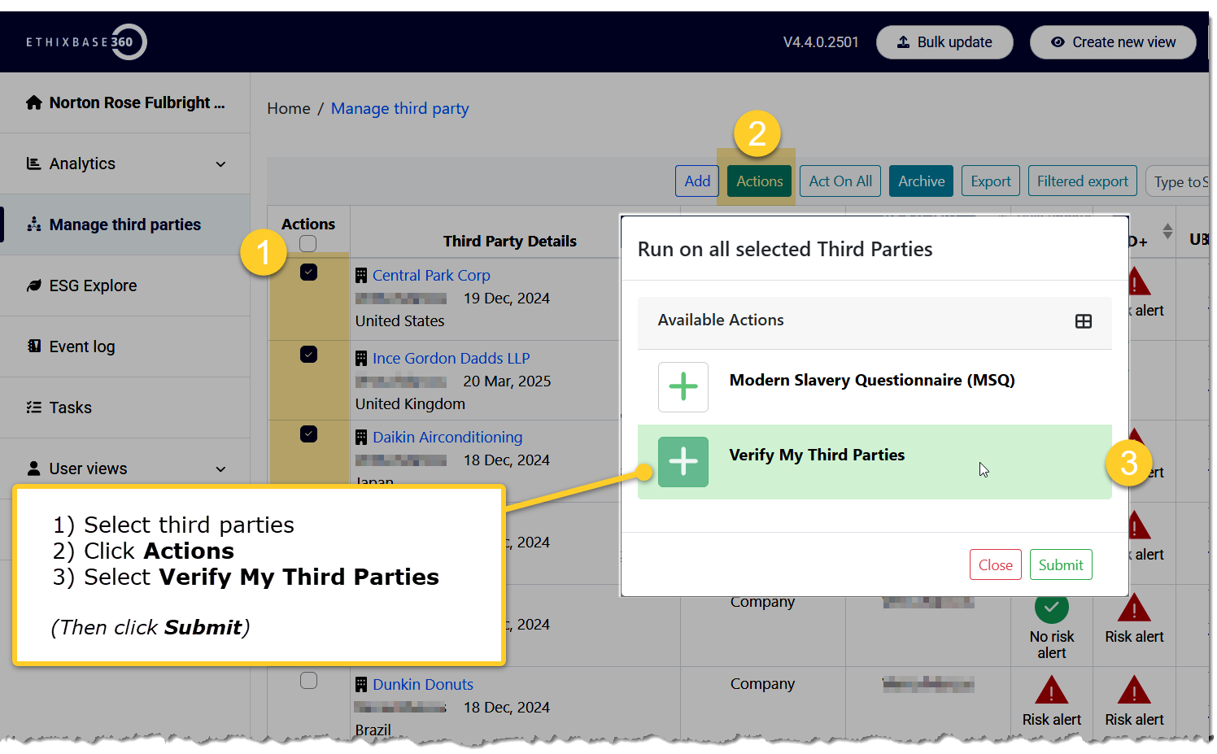
Task: Check the Dunkin Donuts row checkbox
Action: (x=308, y=680)
